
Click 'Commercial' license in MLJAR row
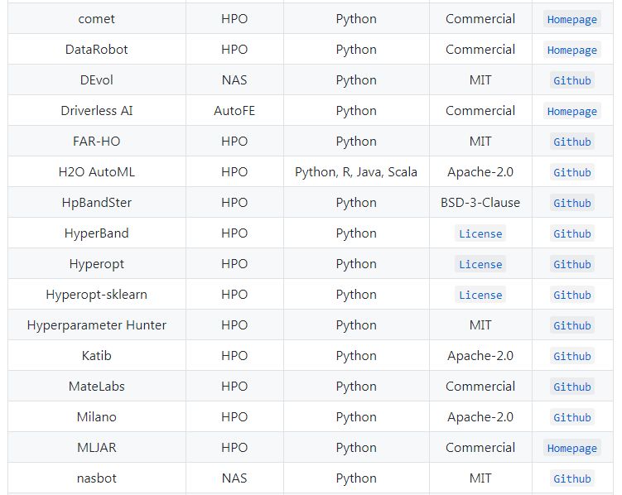[480, 448]
